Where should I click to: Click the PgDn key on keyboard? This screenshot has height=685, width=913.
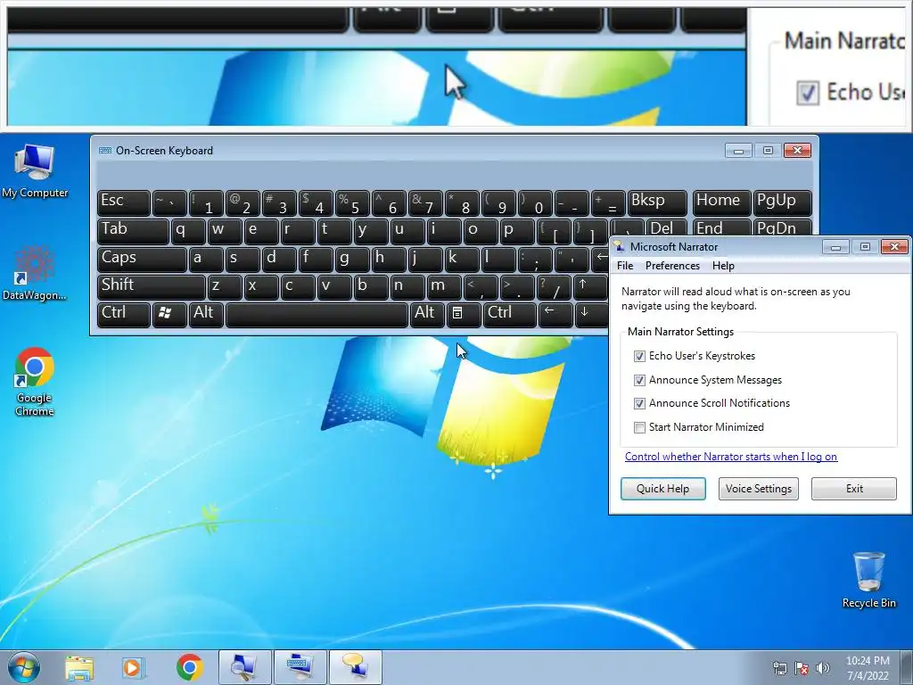click(782, 227)
